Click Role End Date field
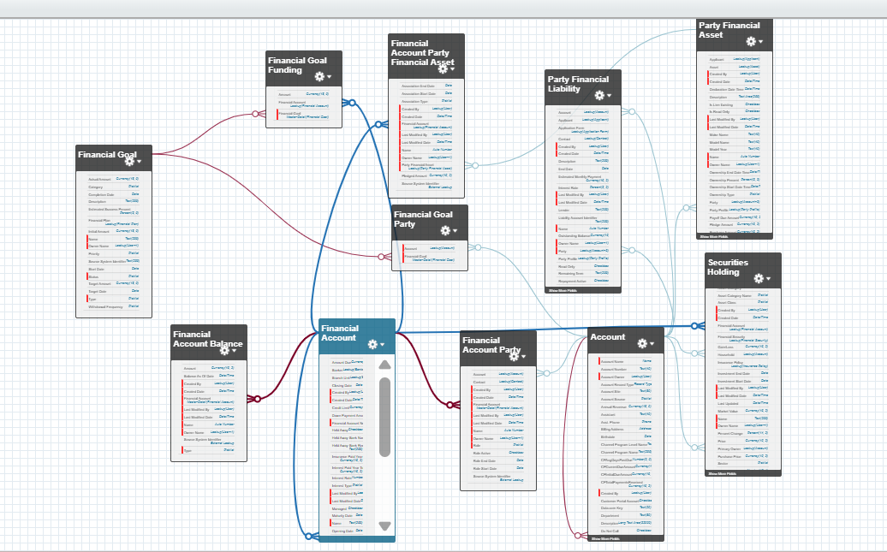Viewport: 887px width, 552px height. pyautogui.click(x=498, y=460)
